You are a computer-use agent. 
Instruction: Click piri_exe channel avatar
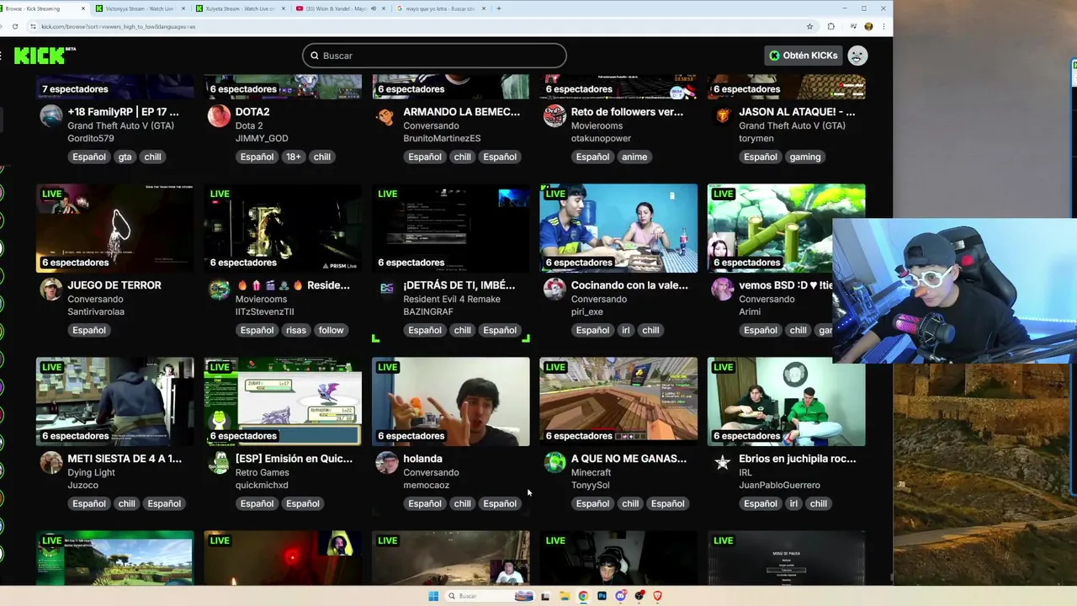(x=554, y=290)
